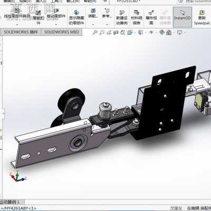Click the Linear Component Pattern icon

(17, 11)
